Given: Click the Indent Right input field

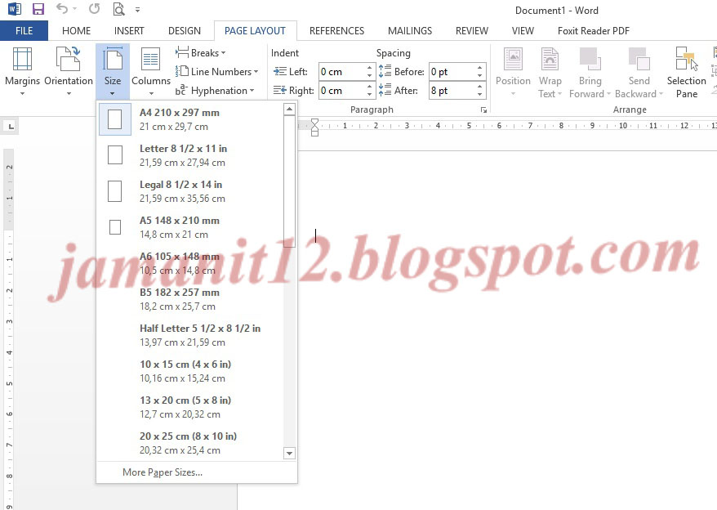Looking at the screenshot, I should [x=341, y=90].
